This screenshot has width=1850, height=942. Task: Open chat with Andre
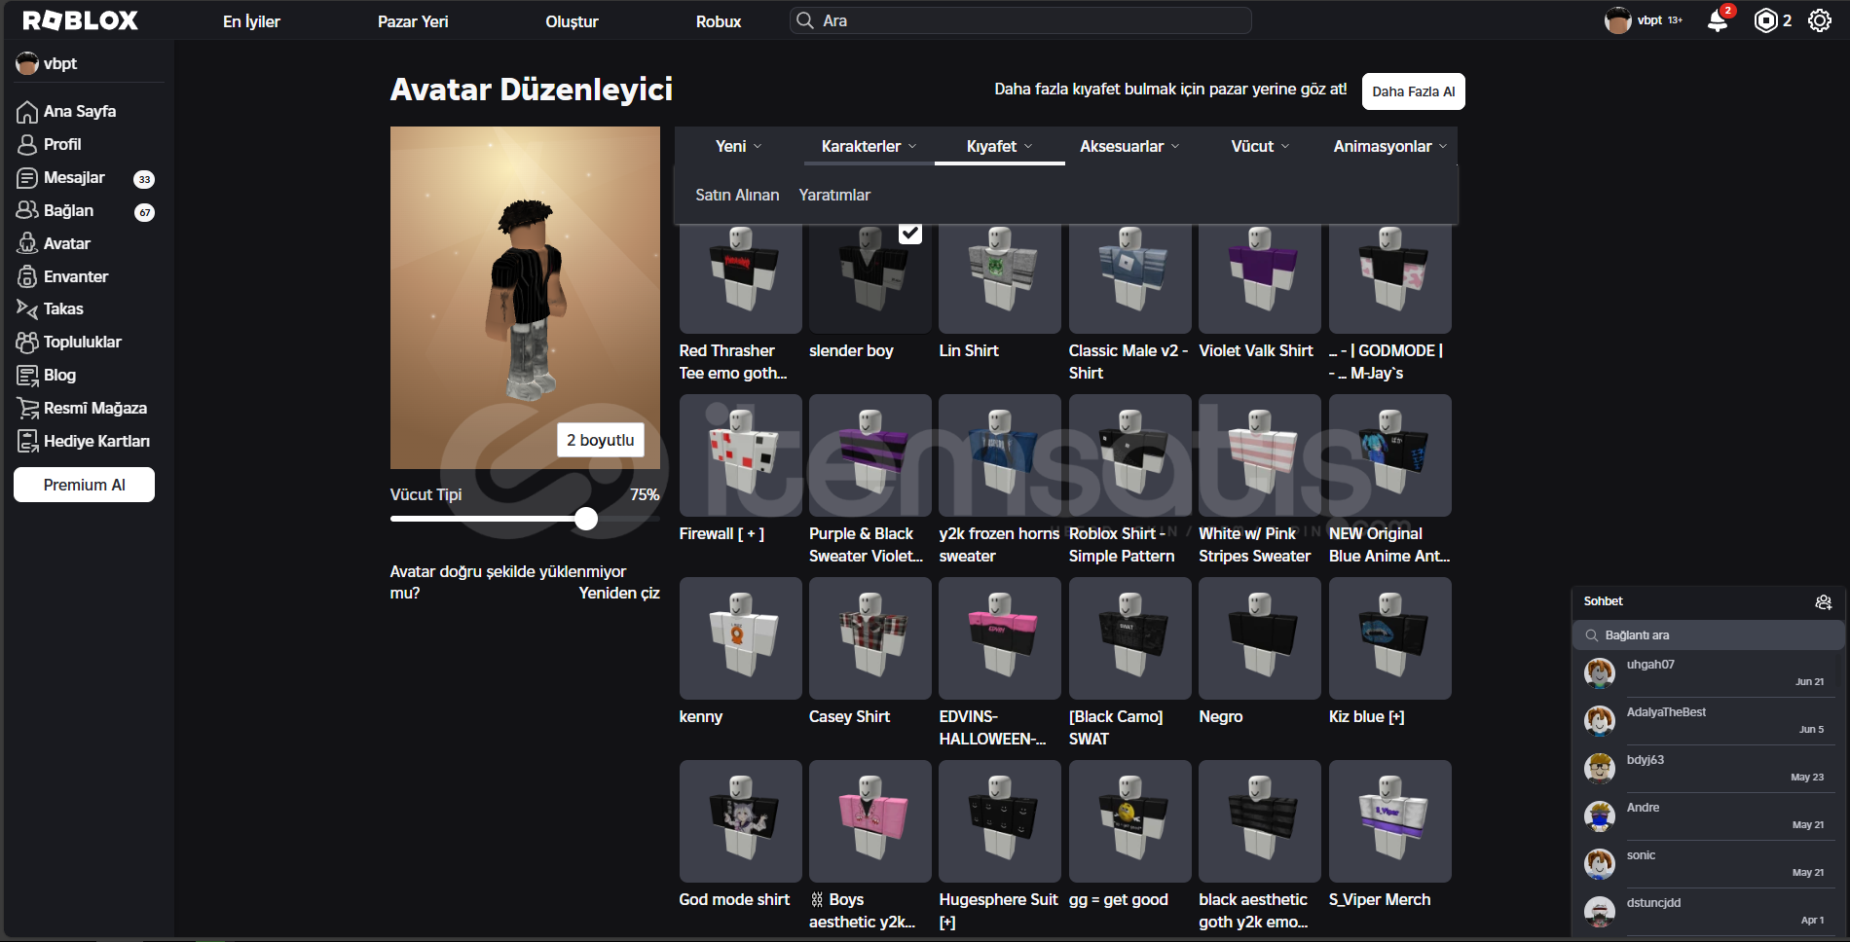click(x=1709, y=816)
